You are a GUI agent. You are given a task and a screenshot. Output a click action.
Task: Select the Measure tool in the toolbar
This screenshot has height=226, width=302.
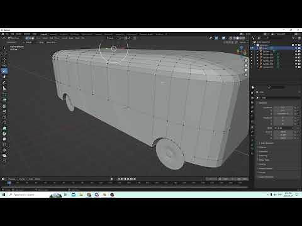pos(4,89)
